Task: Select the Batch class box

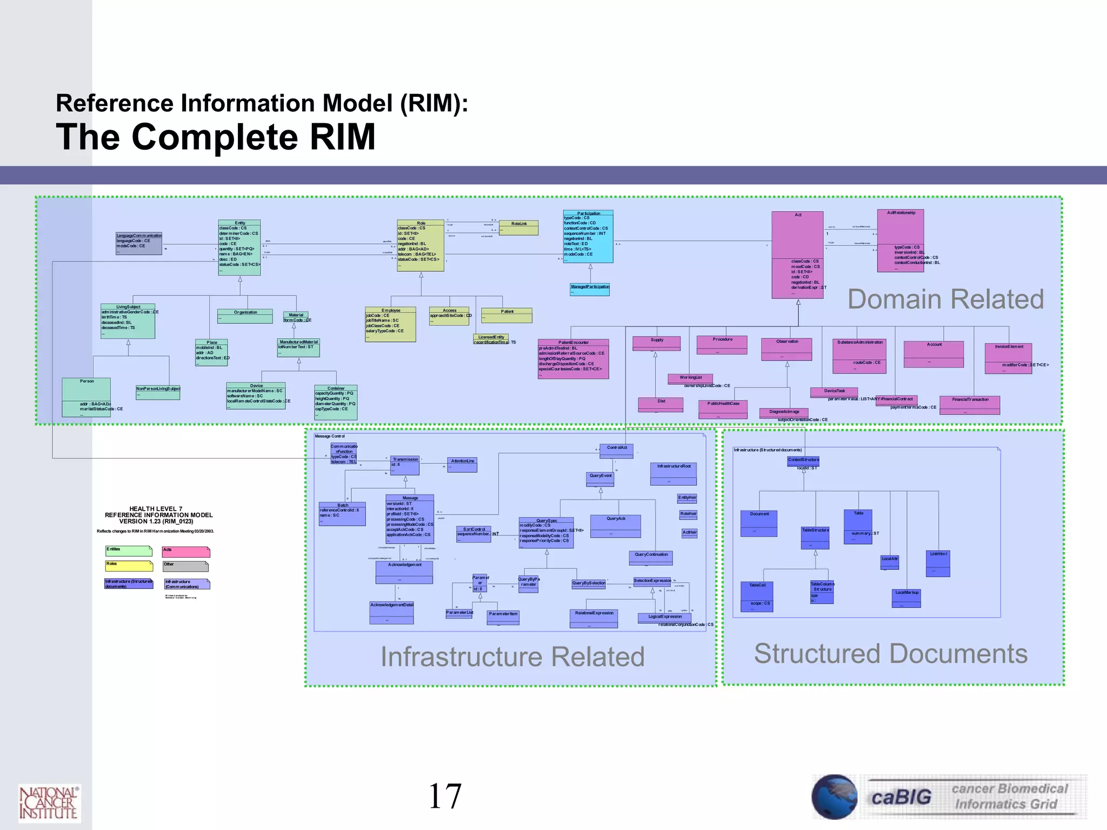Action: (342, 514)
